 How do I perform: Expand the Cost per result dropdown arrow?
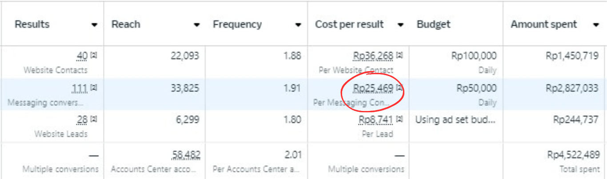click(400, 25)
